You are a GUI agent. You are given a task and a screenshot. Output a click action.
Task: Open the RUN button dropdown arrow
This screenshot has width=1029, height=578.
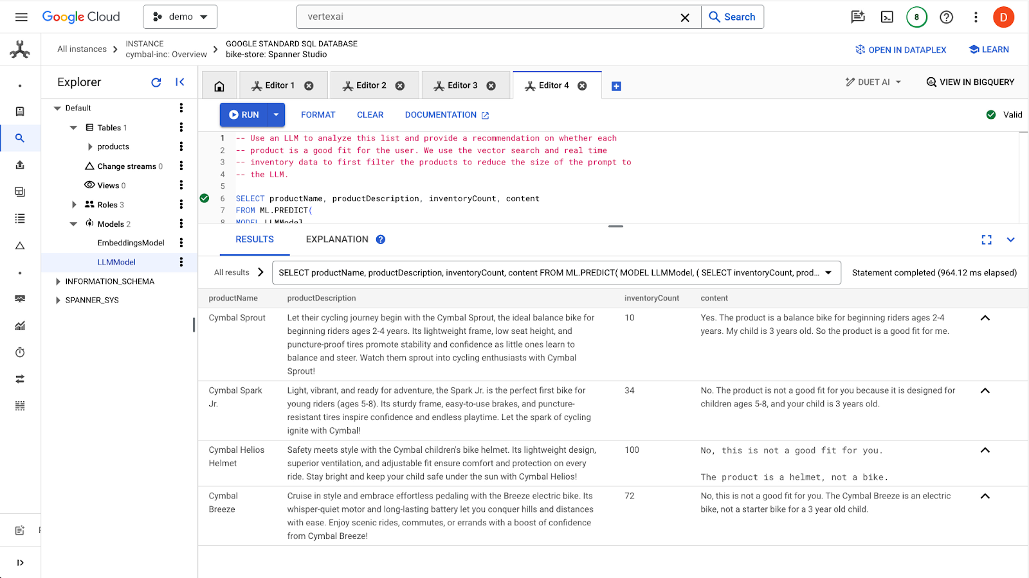pos(276,115)
